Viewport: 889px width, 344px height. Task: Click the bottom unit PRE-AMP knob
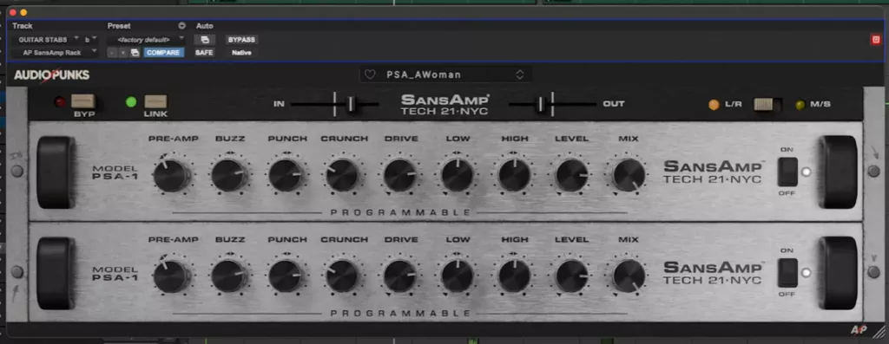tap(171, 276)
